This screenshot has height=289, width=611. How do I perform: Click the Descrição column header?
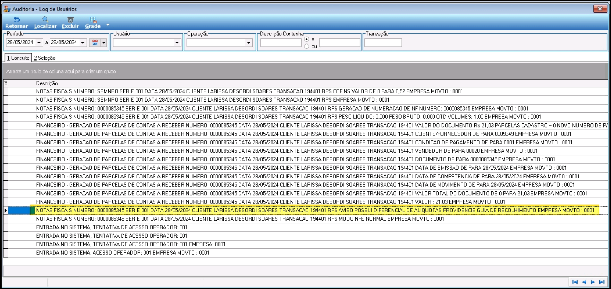(322, 83)
